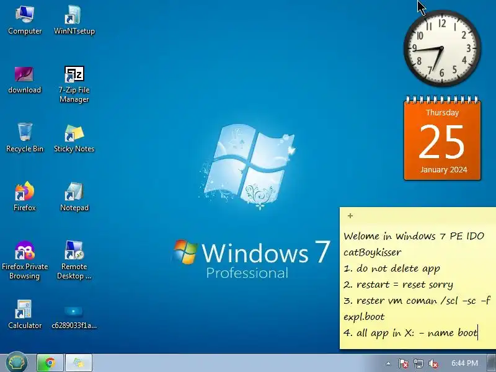
Task: Click the analog clock gadget
Action: (442, 48)
